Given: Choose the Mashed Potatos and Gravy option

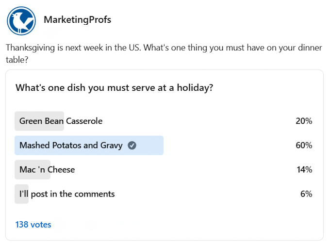Looking at the screenshot, I should pos(71,146).
